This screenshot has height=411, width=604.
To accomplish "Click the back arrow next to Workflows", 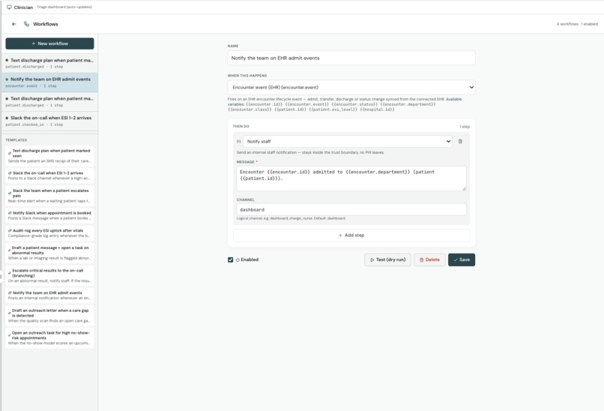I will (x=14, y=24).
